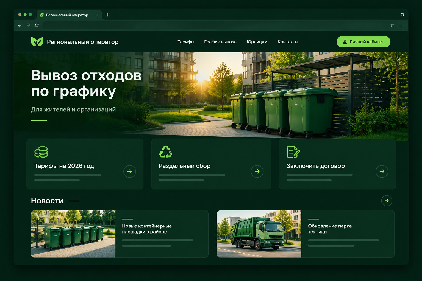
Task: Click the green leaf logo icon
Action: [x=37, y=42]
